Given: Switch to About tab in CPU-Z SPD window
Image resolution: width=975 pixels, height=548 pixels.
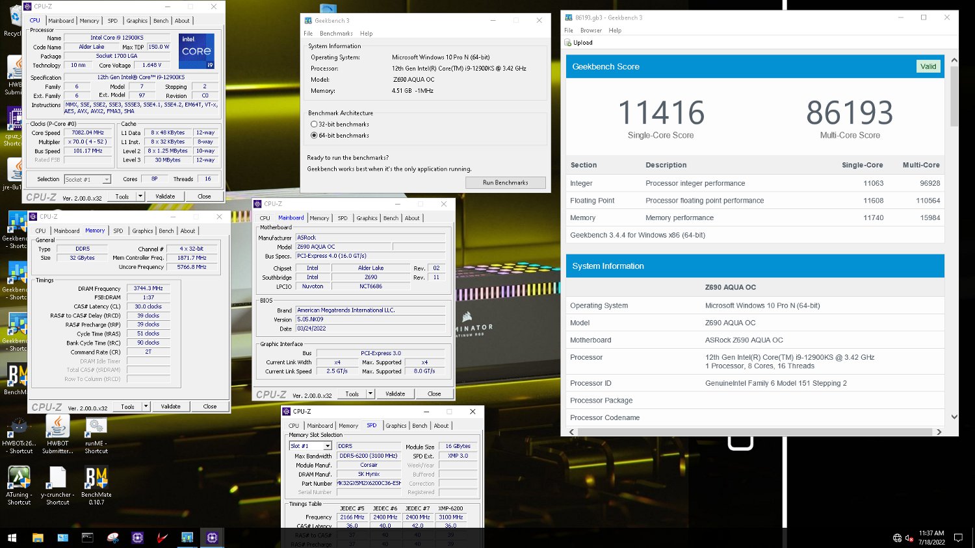Looking at the screenshot, I should pos(441,426).
